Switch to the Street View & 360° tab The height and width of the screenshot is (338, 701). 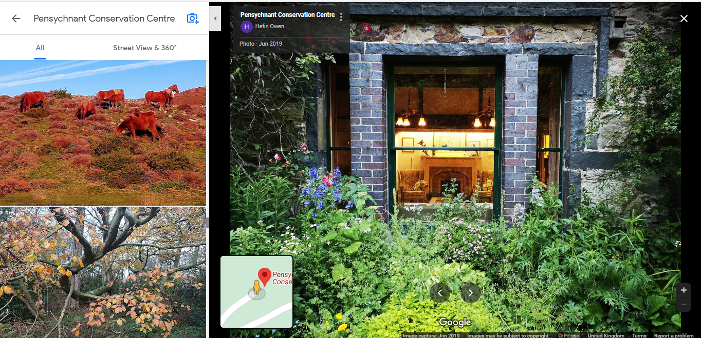point(145,48)
